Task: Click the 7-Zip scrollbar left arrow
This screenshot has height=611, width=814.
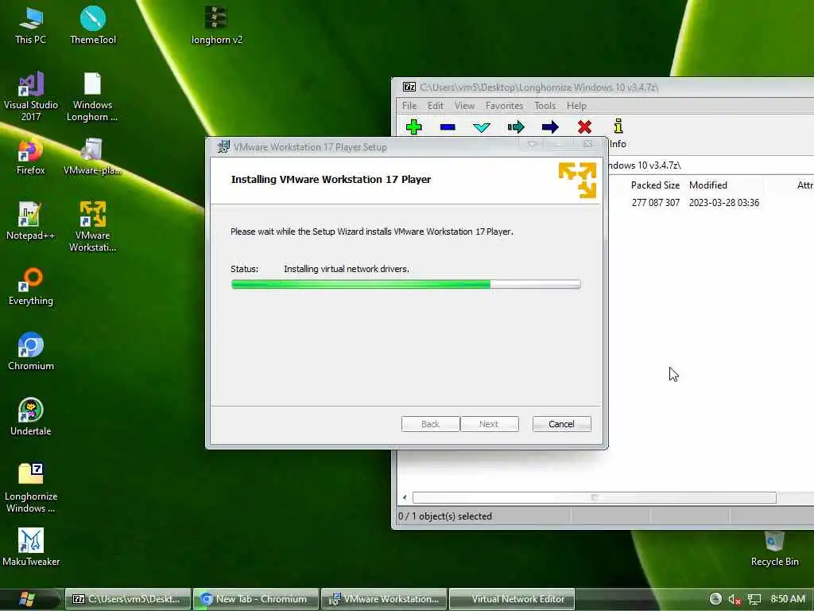Action: pyautogui.click(x=405, y=498)
